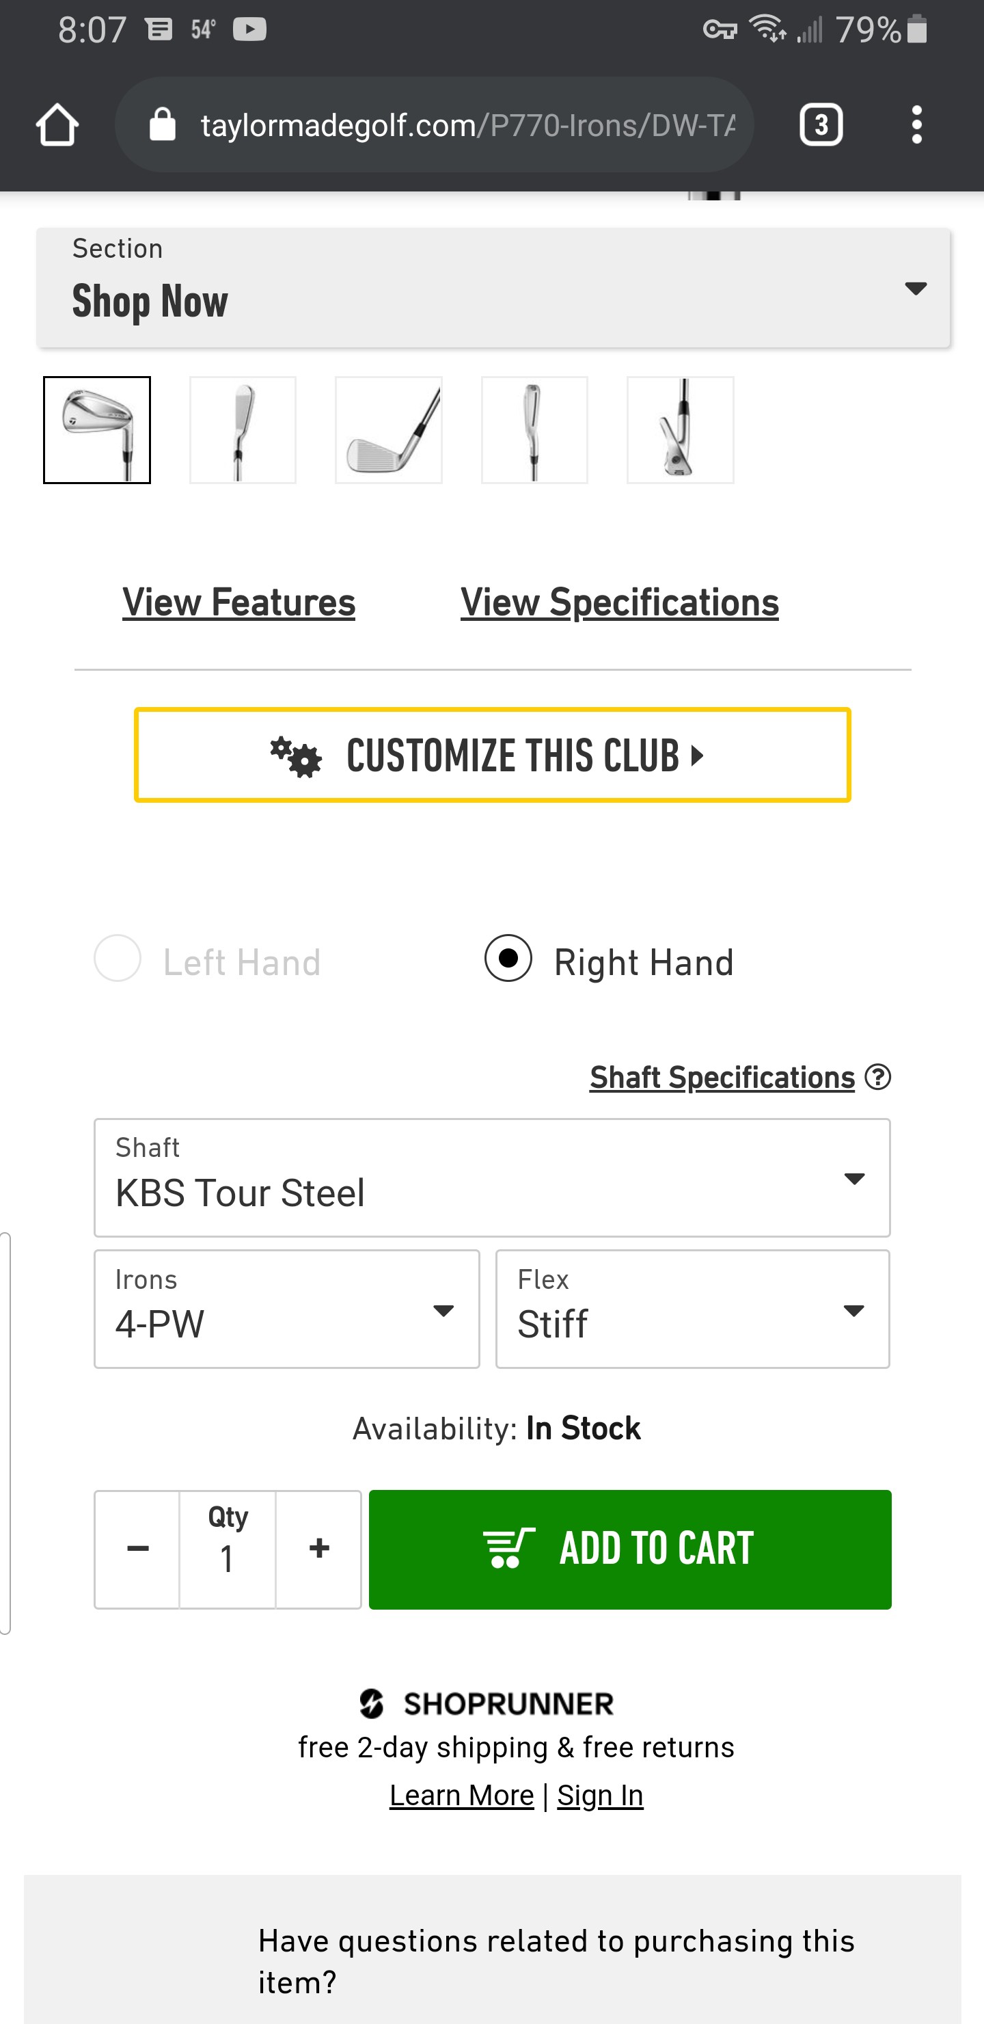Open the Shaft KBS Tour Steel dropdown
This screenshot has height=2024, width=984.
tap(491, 1177)
